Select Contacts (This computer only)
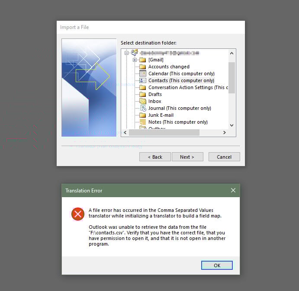The height and width of the screenshot is (291, 299). [181, 80]
